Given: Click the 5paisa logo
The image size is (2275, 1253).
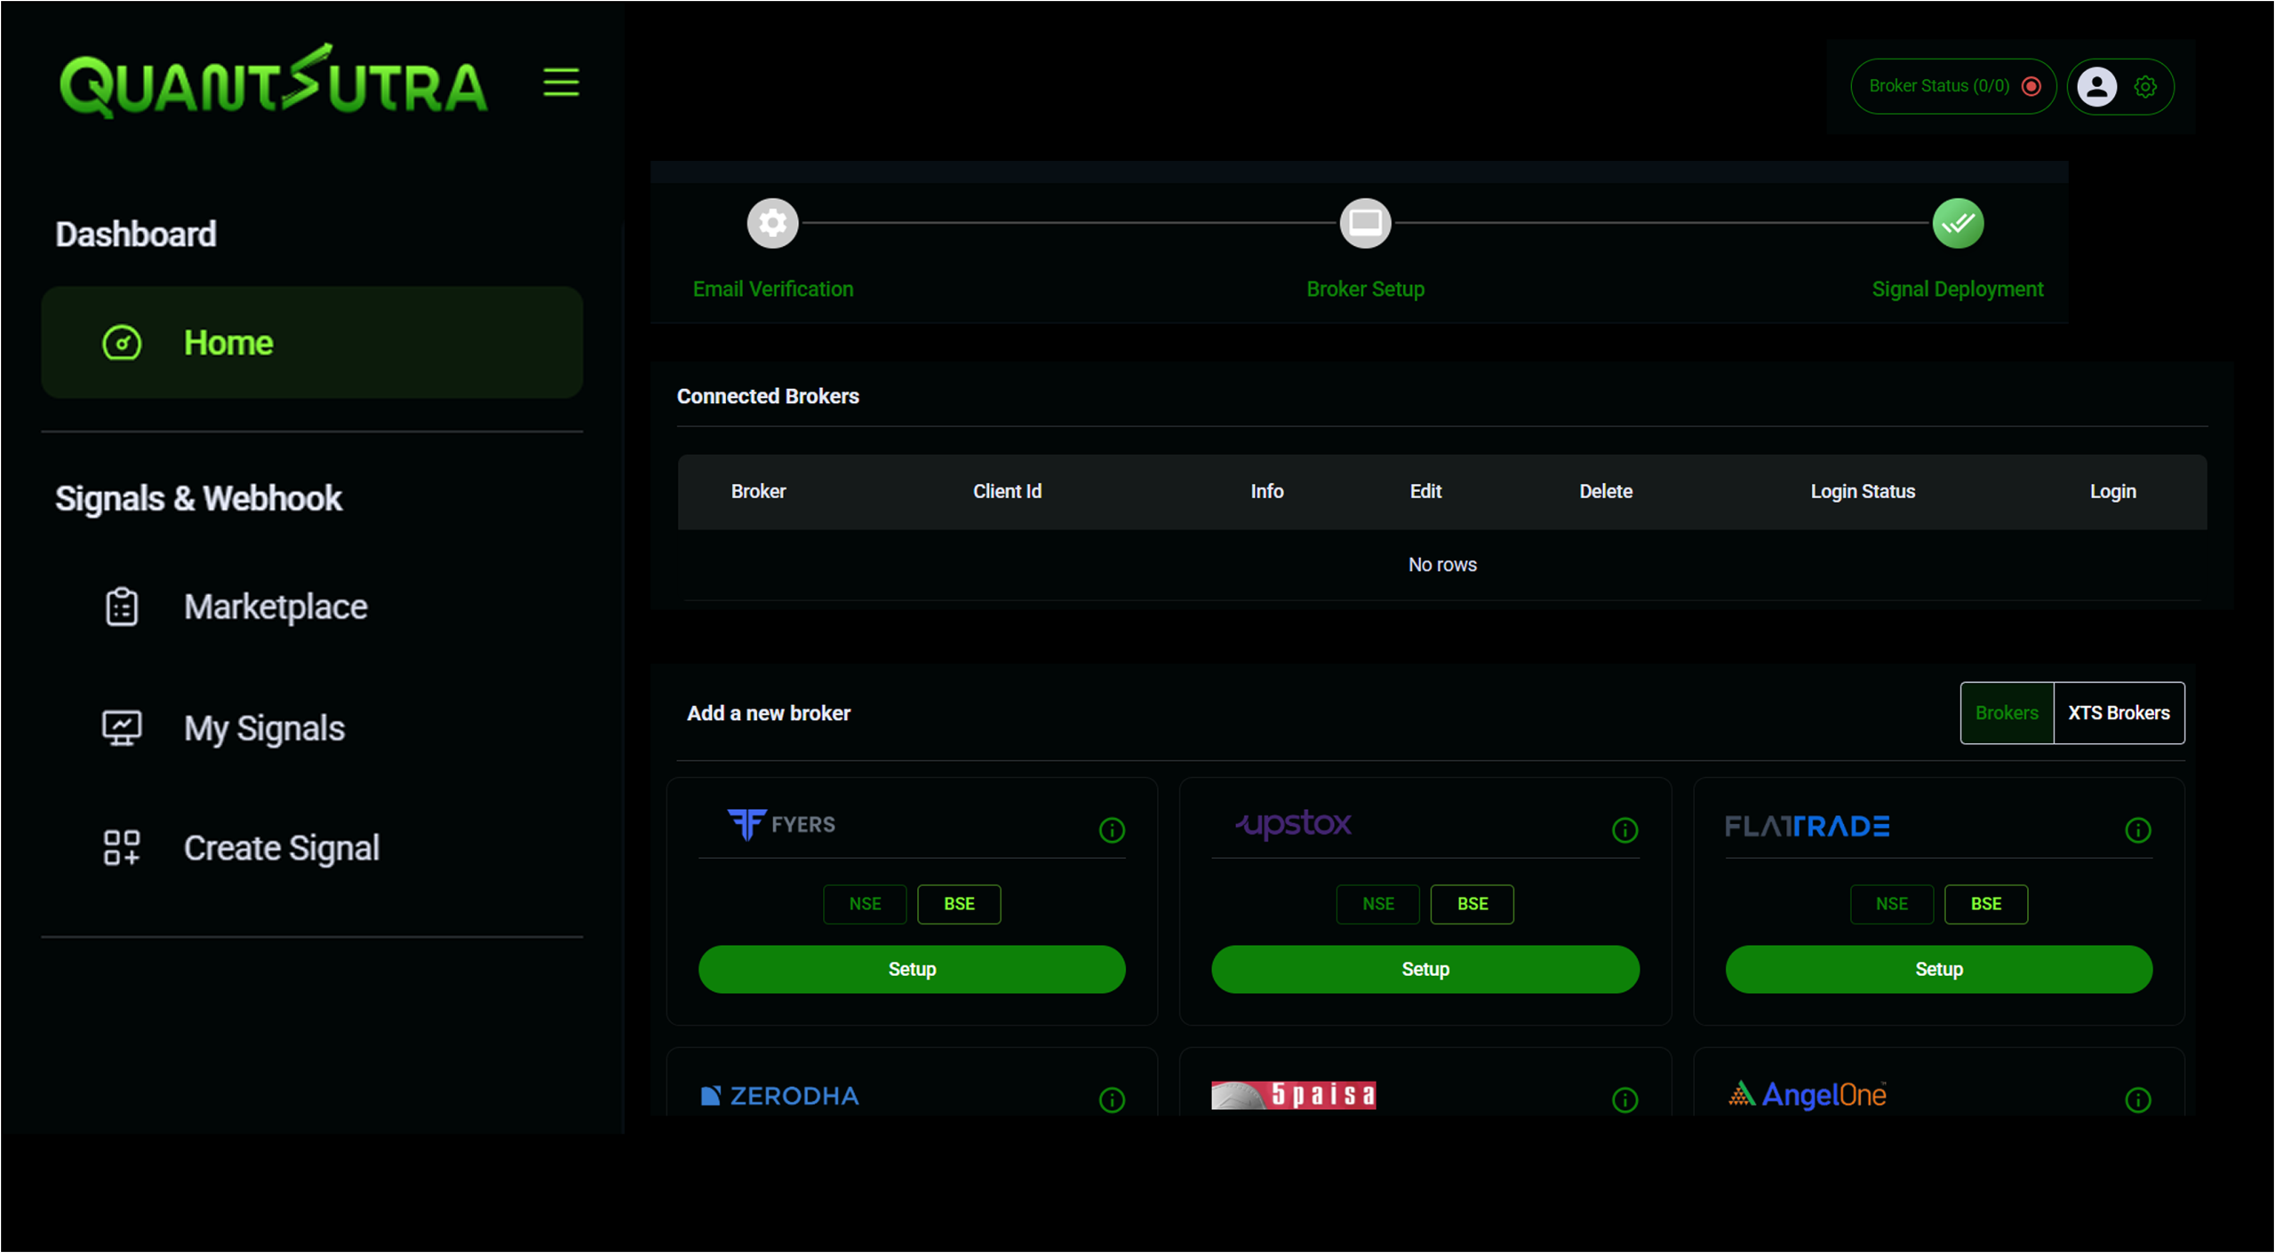Looking at the screenshot, I should (x=1293, y=1095).
